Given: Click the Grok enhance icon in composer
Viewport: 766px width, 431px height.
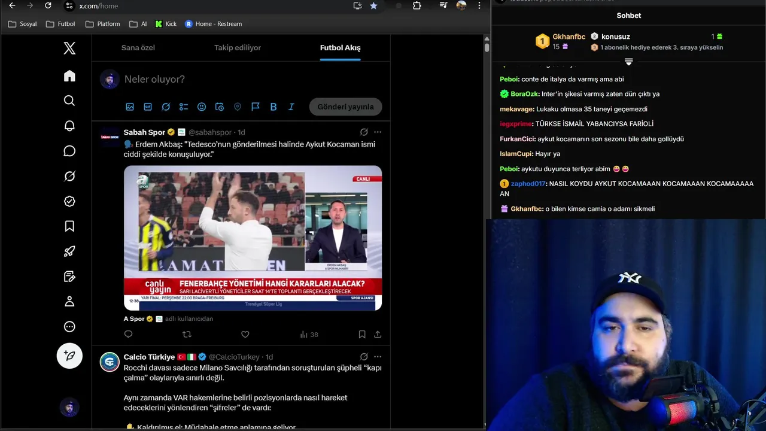Looking at the screenshot, I should [166, 107].
